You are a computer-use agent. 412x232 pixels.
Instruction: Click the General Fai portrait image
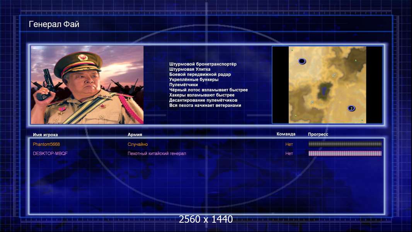click(87, 85)
